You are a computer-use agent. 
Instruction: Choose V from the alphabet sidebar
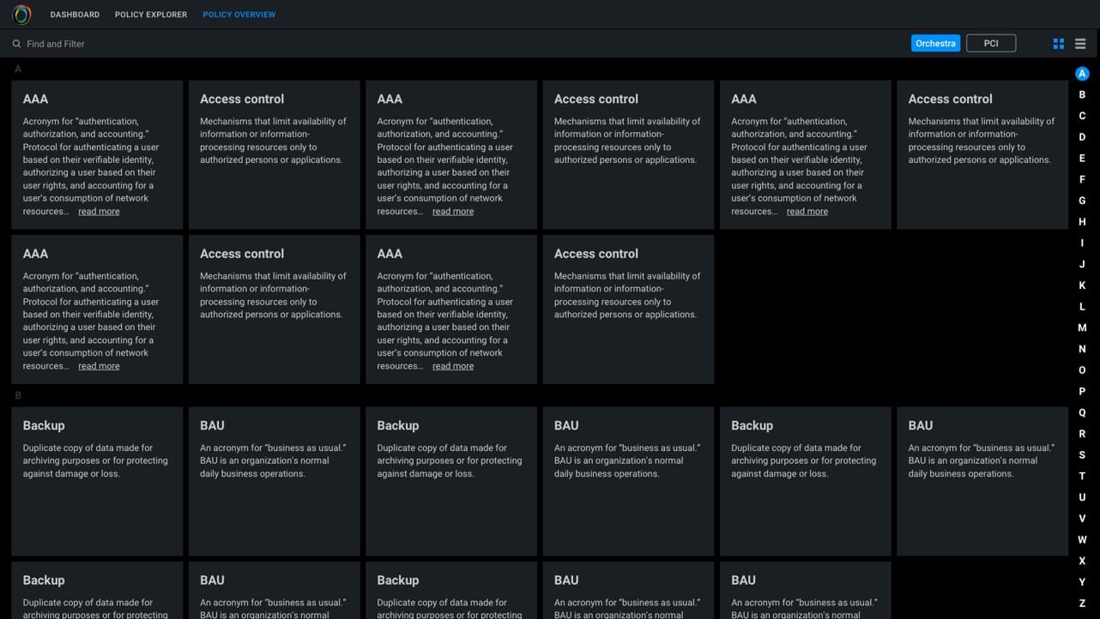pyautogui.click(x=1082, y=518)
